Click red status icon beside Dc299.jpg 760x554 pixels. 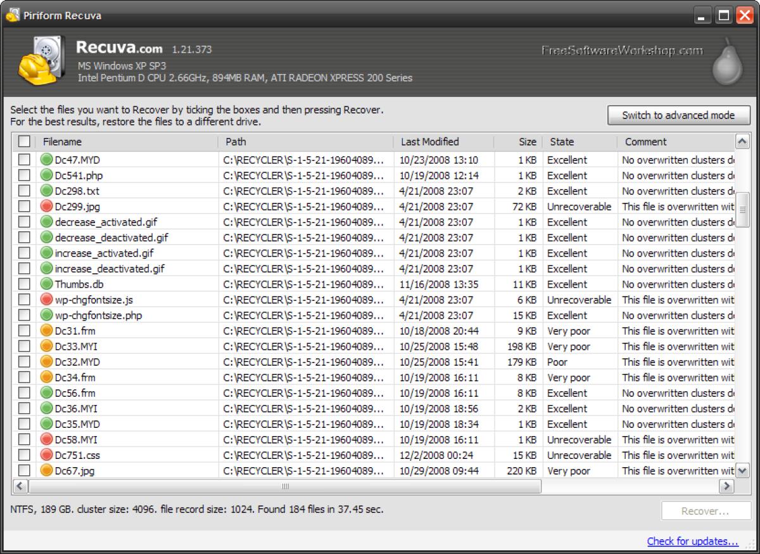pyautogui.click(x=46, y=207)
